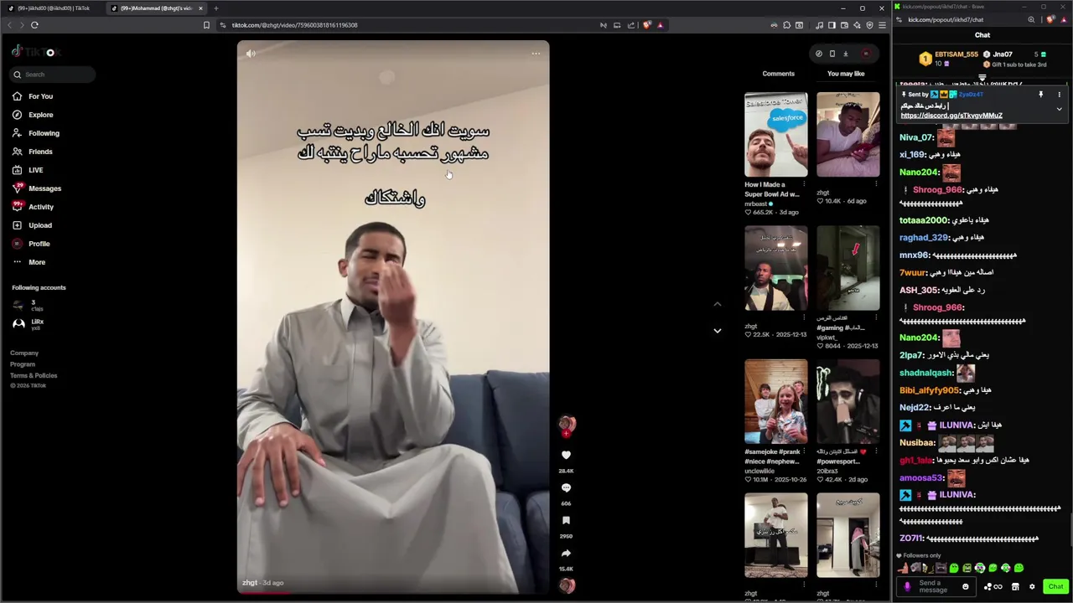Open emoji picker in Kick message box
The height and width of the screenshot is (603, 1073).
pyautogui.click(x=966, y=586)
